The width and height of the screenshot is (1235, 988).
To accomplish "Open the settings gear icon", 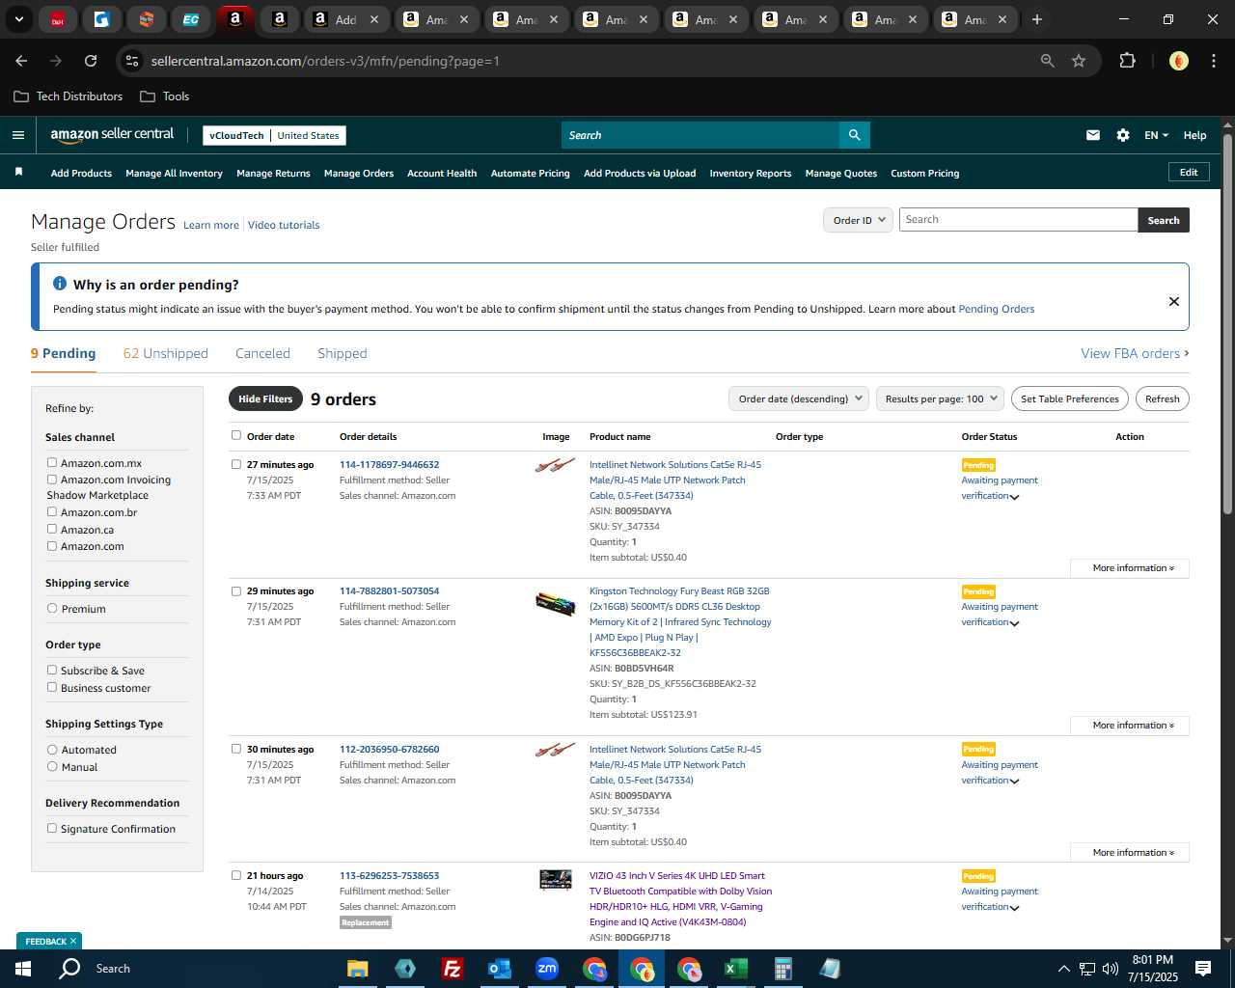I will point(1122,135).
